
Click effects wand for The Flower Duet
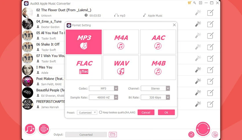point(198,13)
